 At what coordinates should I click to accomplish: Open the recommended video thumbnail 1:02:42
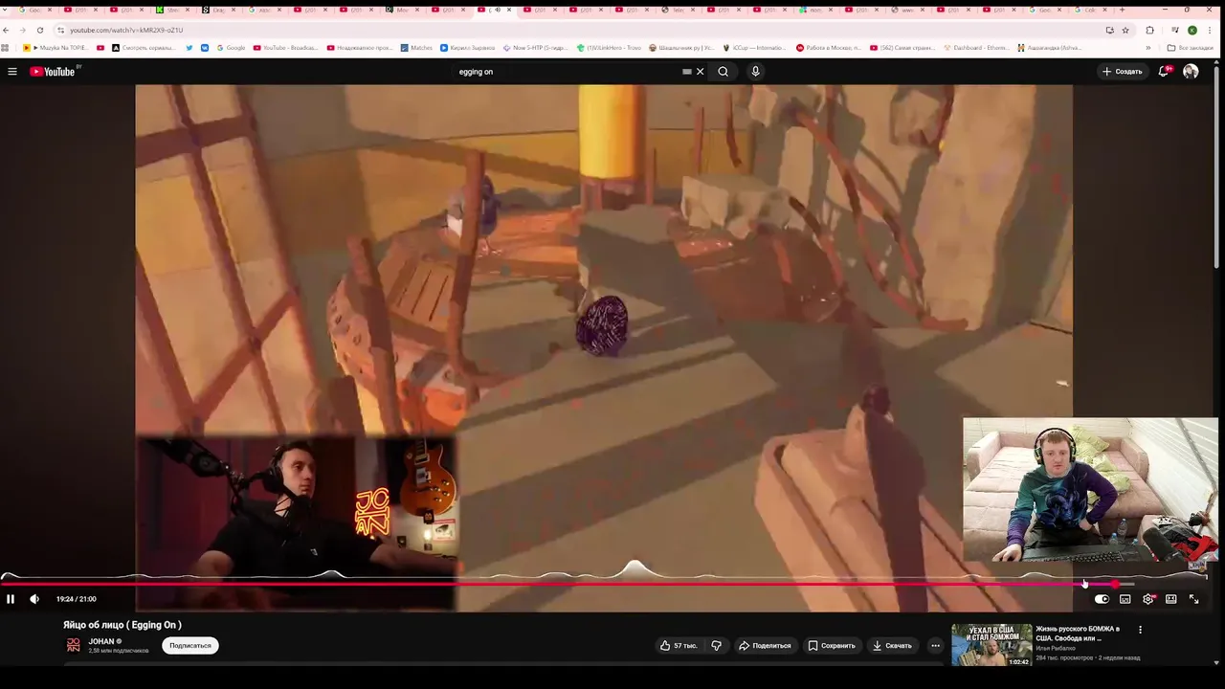click(x=991, y=645)
